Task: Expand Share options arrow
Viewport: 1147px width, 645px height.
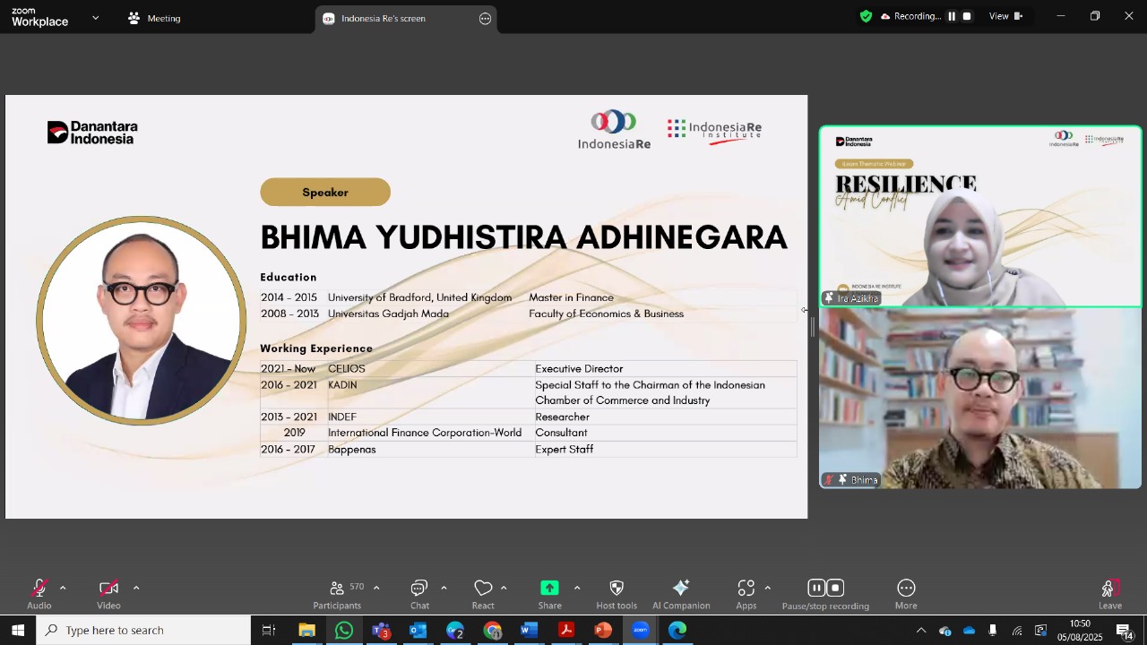Action: [576, 589]
